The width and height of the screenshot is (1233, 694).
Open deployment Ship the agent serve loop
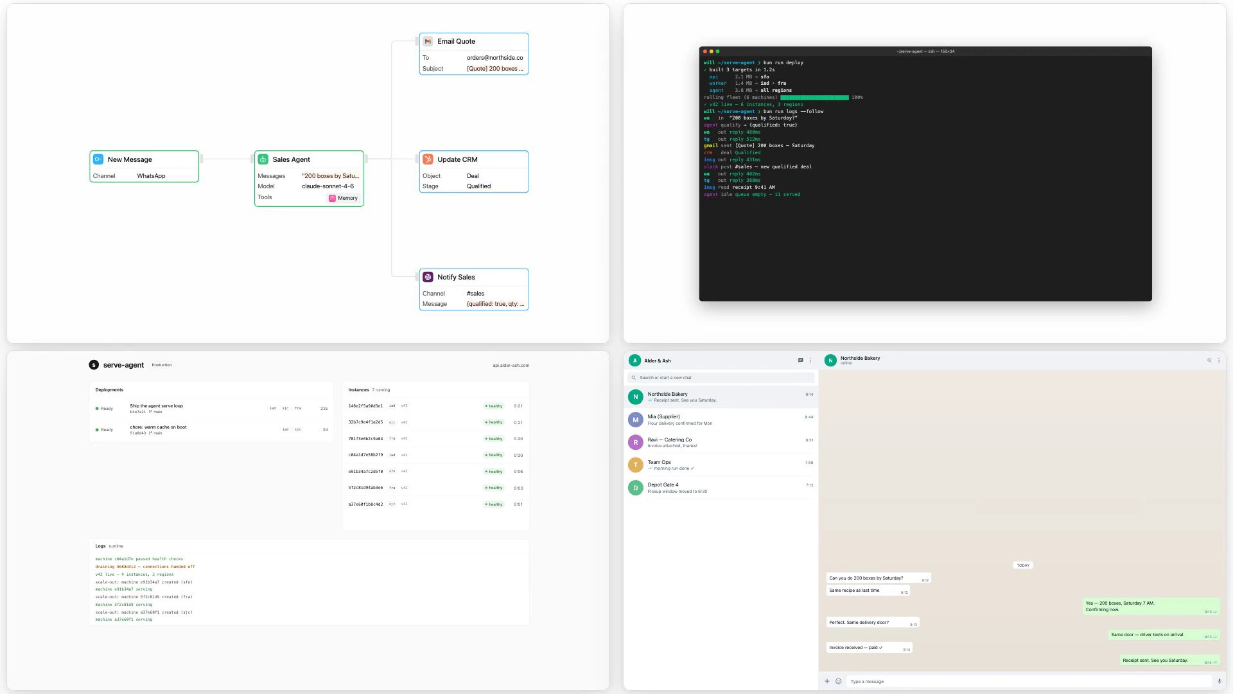(x=211, y=409)
